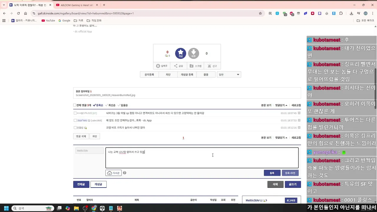Image resolution: width=377 pixels, height=212 pixels.
Task: Collapse comments with lower 댓글닫기 arrow
Action: tap(281, 138)
